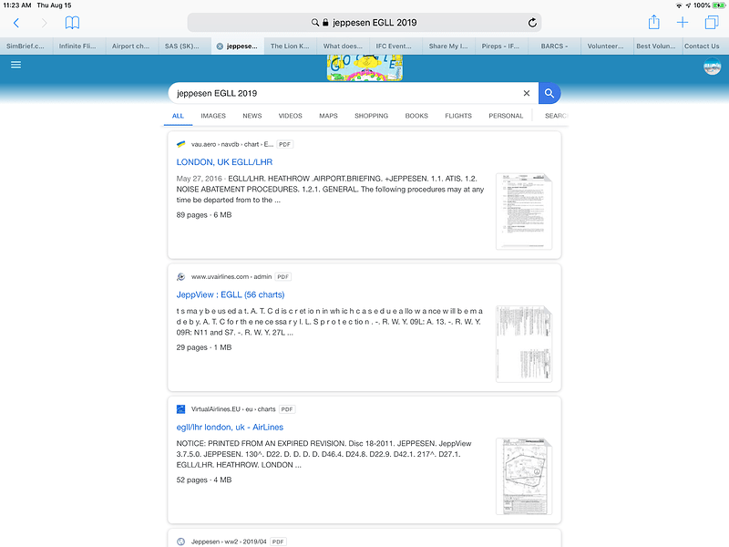Open the Google hamburger menu
The image size is (729, 547).
(15, 65)
